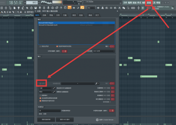The height and width of the screenshot is (125, 176).
Task: Click the question mark help icon
Action: point(61,8)
